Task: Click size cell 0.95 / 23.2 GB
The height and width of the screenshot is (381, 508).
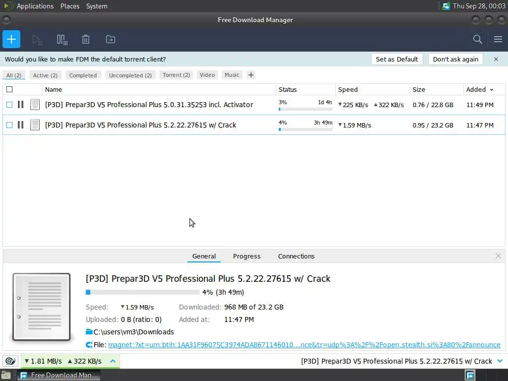Action: pyautogui.click(x=433, y=126)
